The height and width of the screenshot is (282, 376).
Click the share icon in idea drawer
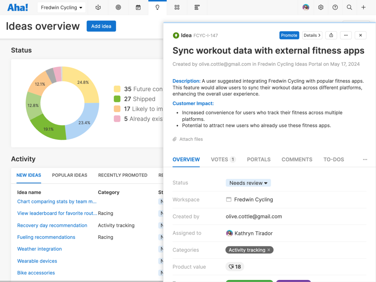[x=331, y=35]
